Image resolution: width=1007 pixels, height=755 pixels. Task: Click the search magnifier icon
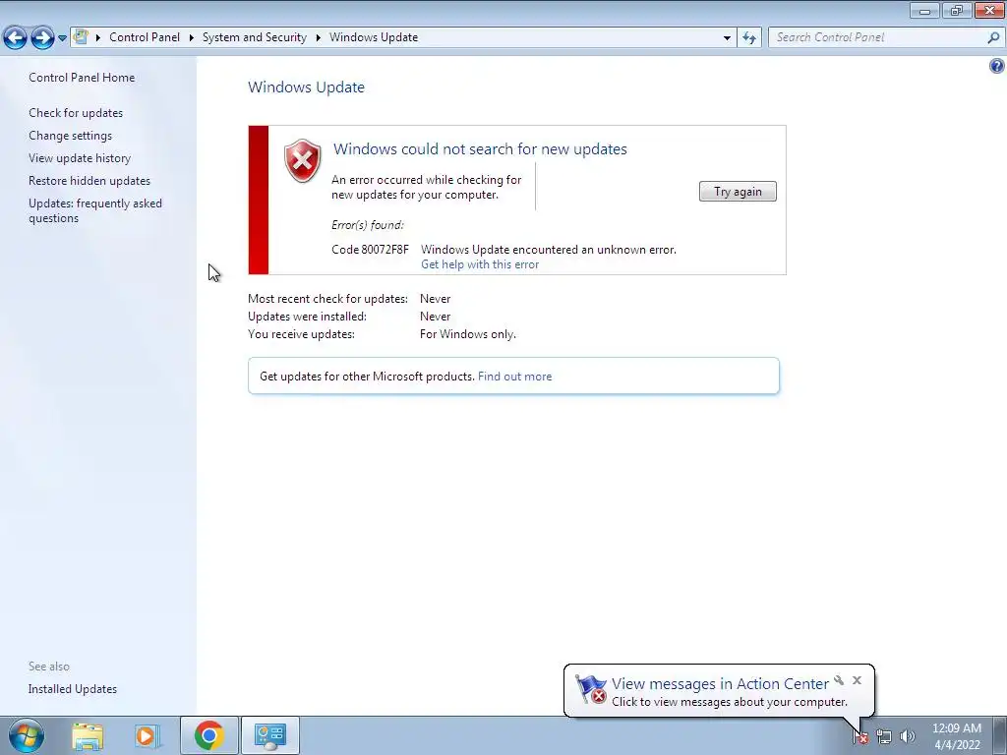click(993, 38)
